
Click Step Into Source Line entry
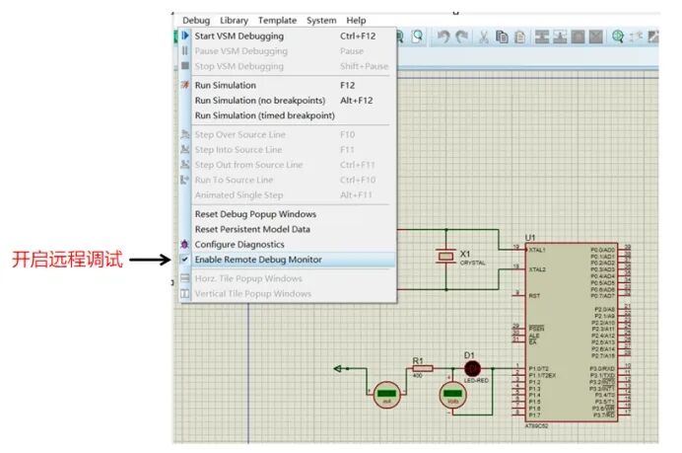[x=287, y=150]
